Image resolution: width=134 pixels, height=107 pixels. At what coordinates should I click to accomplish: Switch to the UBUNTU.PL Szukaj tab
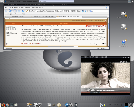tap(17, 17)
